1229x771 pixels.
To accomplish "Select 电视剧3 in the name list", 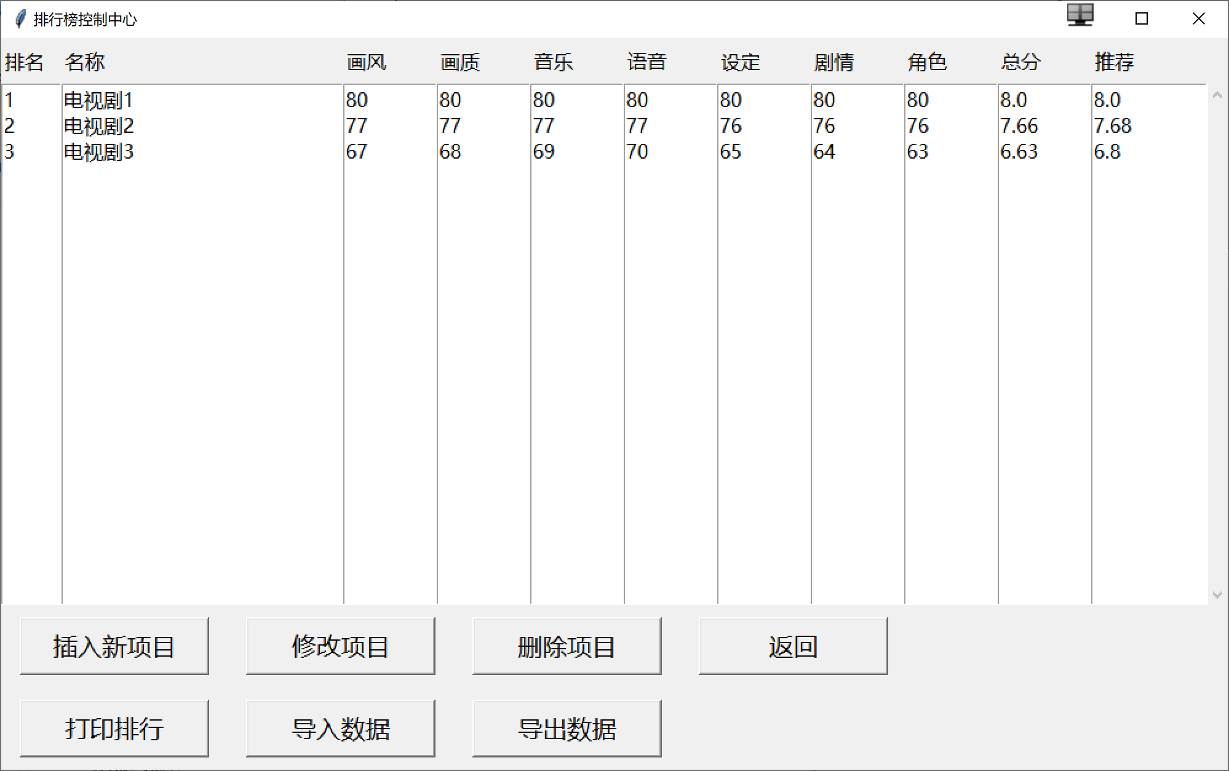I will pos(98,152).
